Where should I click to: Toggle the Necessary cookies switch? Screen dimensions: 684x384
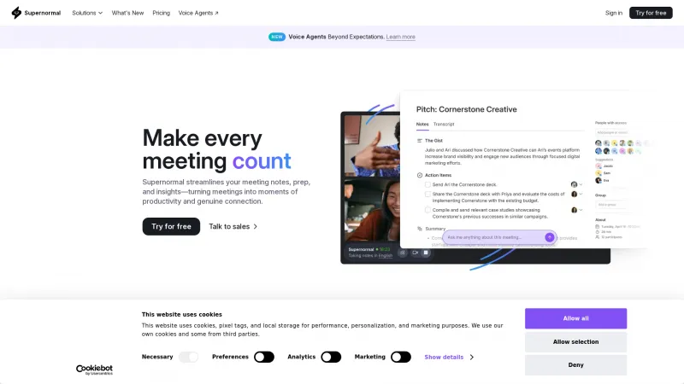[188, 357]
